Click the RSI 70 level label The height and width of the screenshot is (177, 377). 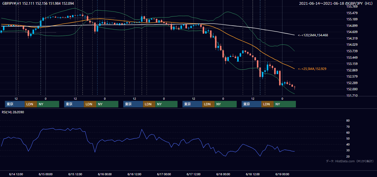click(348, 127)
